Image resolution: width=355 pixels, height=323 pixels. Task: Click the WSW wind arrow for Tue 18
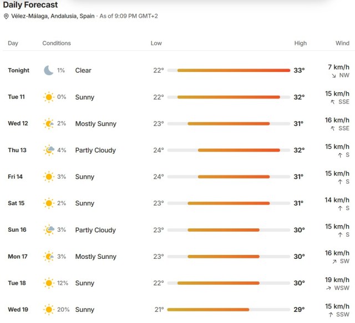coord(328,288)
